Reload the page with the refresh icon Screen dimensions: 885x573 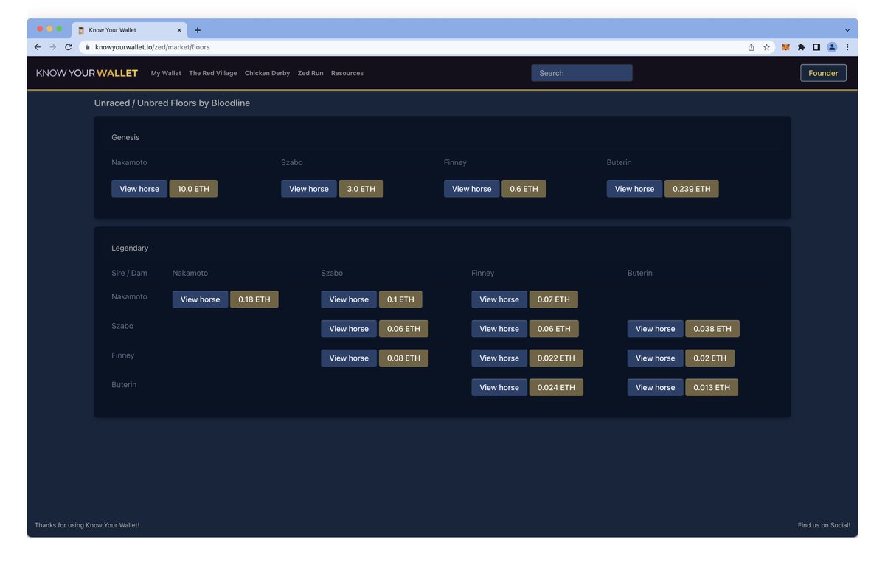pos(68,46)
